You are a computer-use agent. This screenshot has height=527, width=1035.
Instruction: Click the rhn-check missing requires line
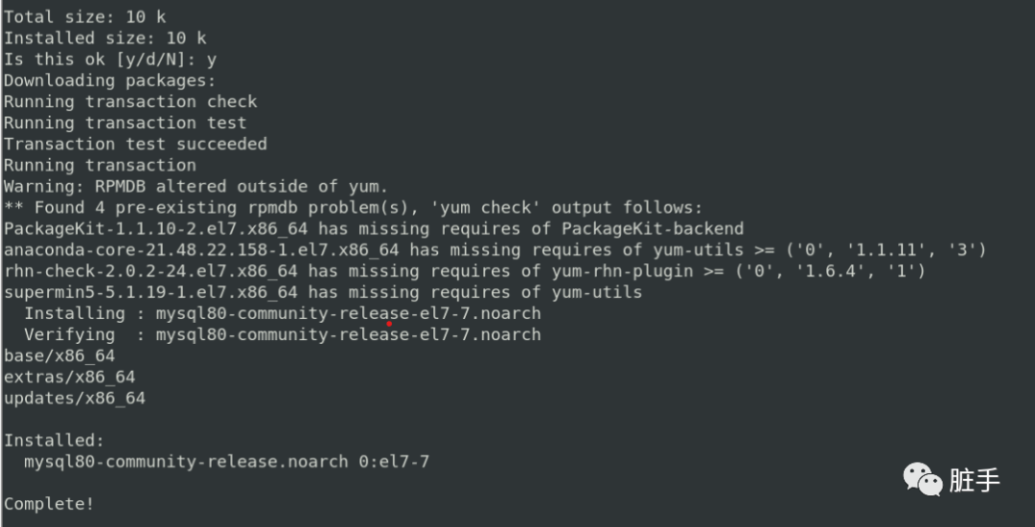tap(465, 271)
